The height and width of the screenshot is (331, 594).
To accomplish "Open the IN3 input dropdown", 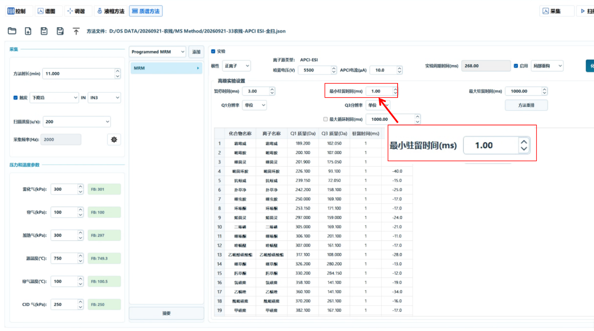I will (104, 98).
